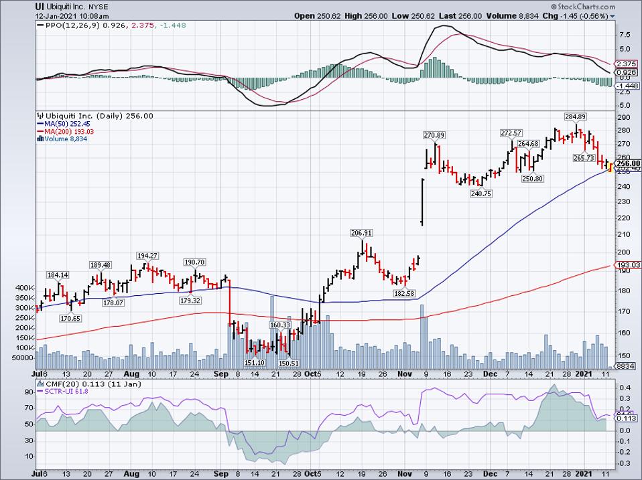Click the 12-Jan-2021 10:08am timestamp
Screen dimensions: 642x480
pyautogui.click(x=72, y=16)
